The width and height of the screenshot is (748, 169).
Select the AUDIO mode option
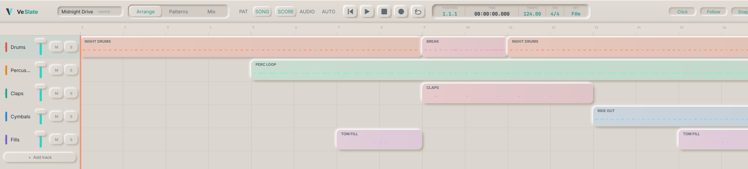pyautogui.click(x=307, y=12)
